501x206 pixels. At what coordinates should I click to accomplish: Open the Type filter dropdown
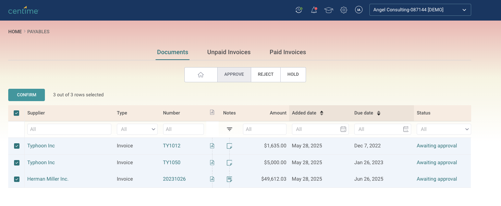[137, 129]
